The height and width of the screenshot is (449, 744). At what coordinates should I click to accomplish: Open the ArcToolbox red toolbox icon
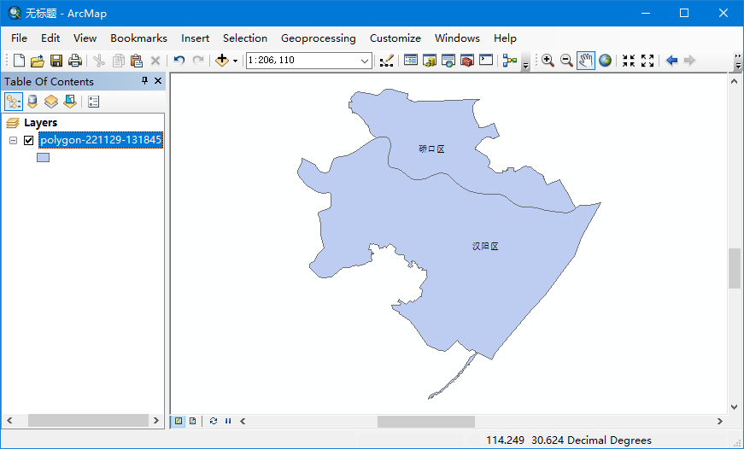(x=467, y=61)
